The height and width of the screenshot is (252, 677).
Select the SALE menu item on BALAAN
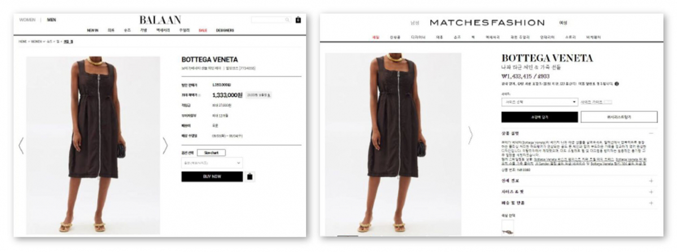[x=203, y=31]
